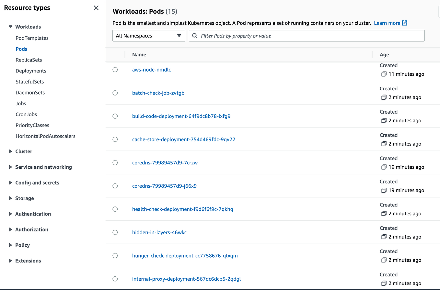Image resolution: width=440 pixels, height=290 pixels.
Task: Collapse the Workloads section
Action: coord(10,27)
